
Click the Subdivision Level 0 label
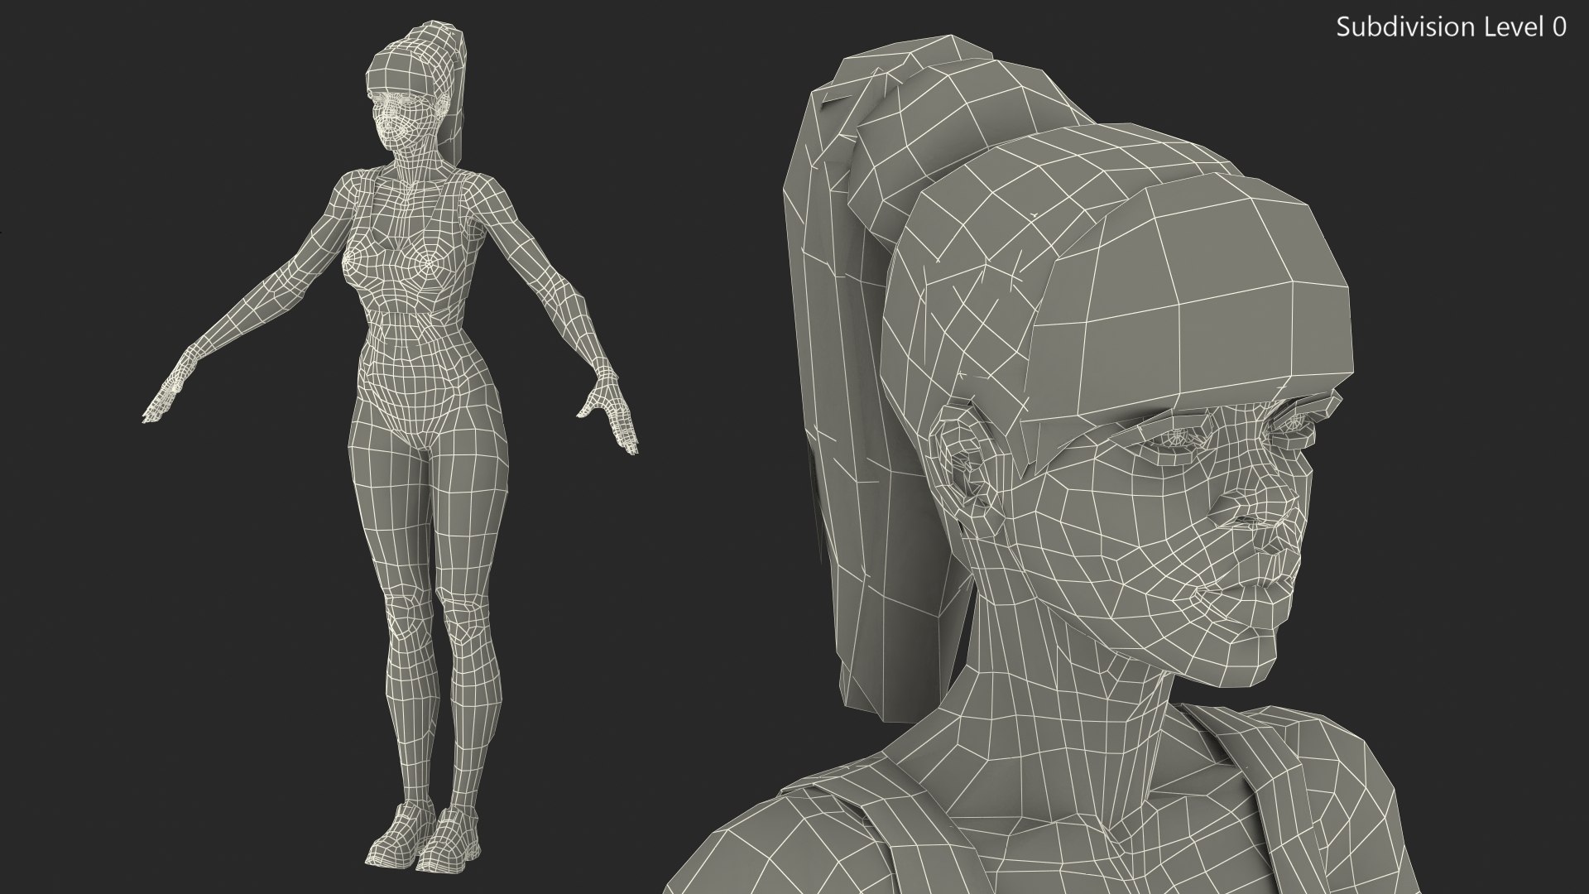(x=1451, y=27)
